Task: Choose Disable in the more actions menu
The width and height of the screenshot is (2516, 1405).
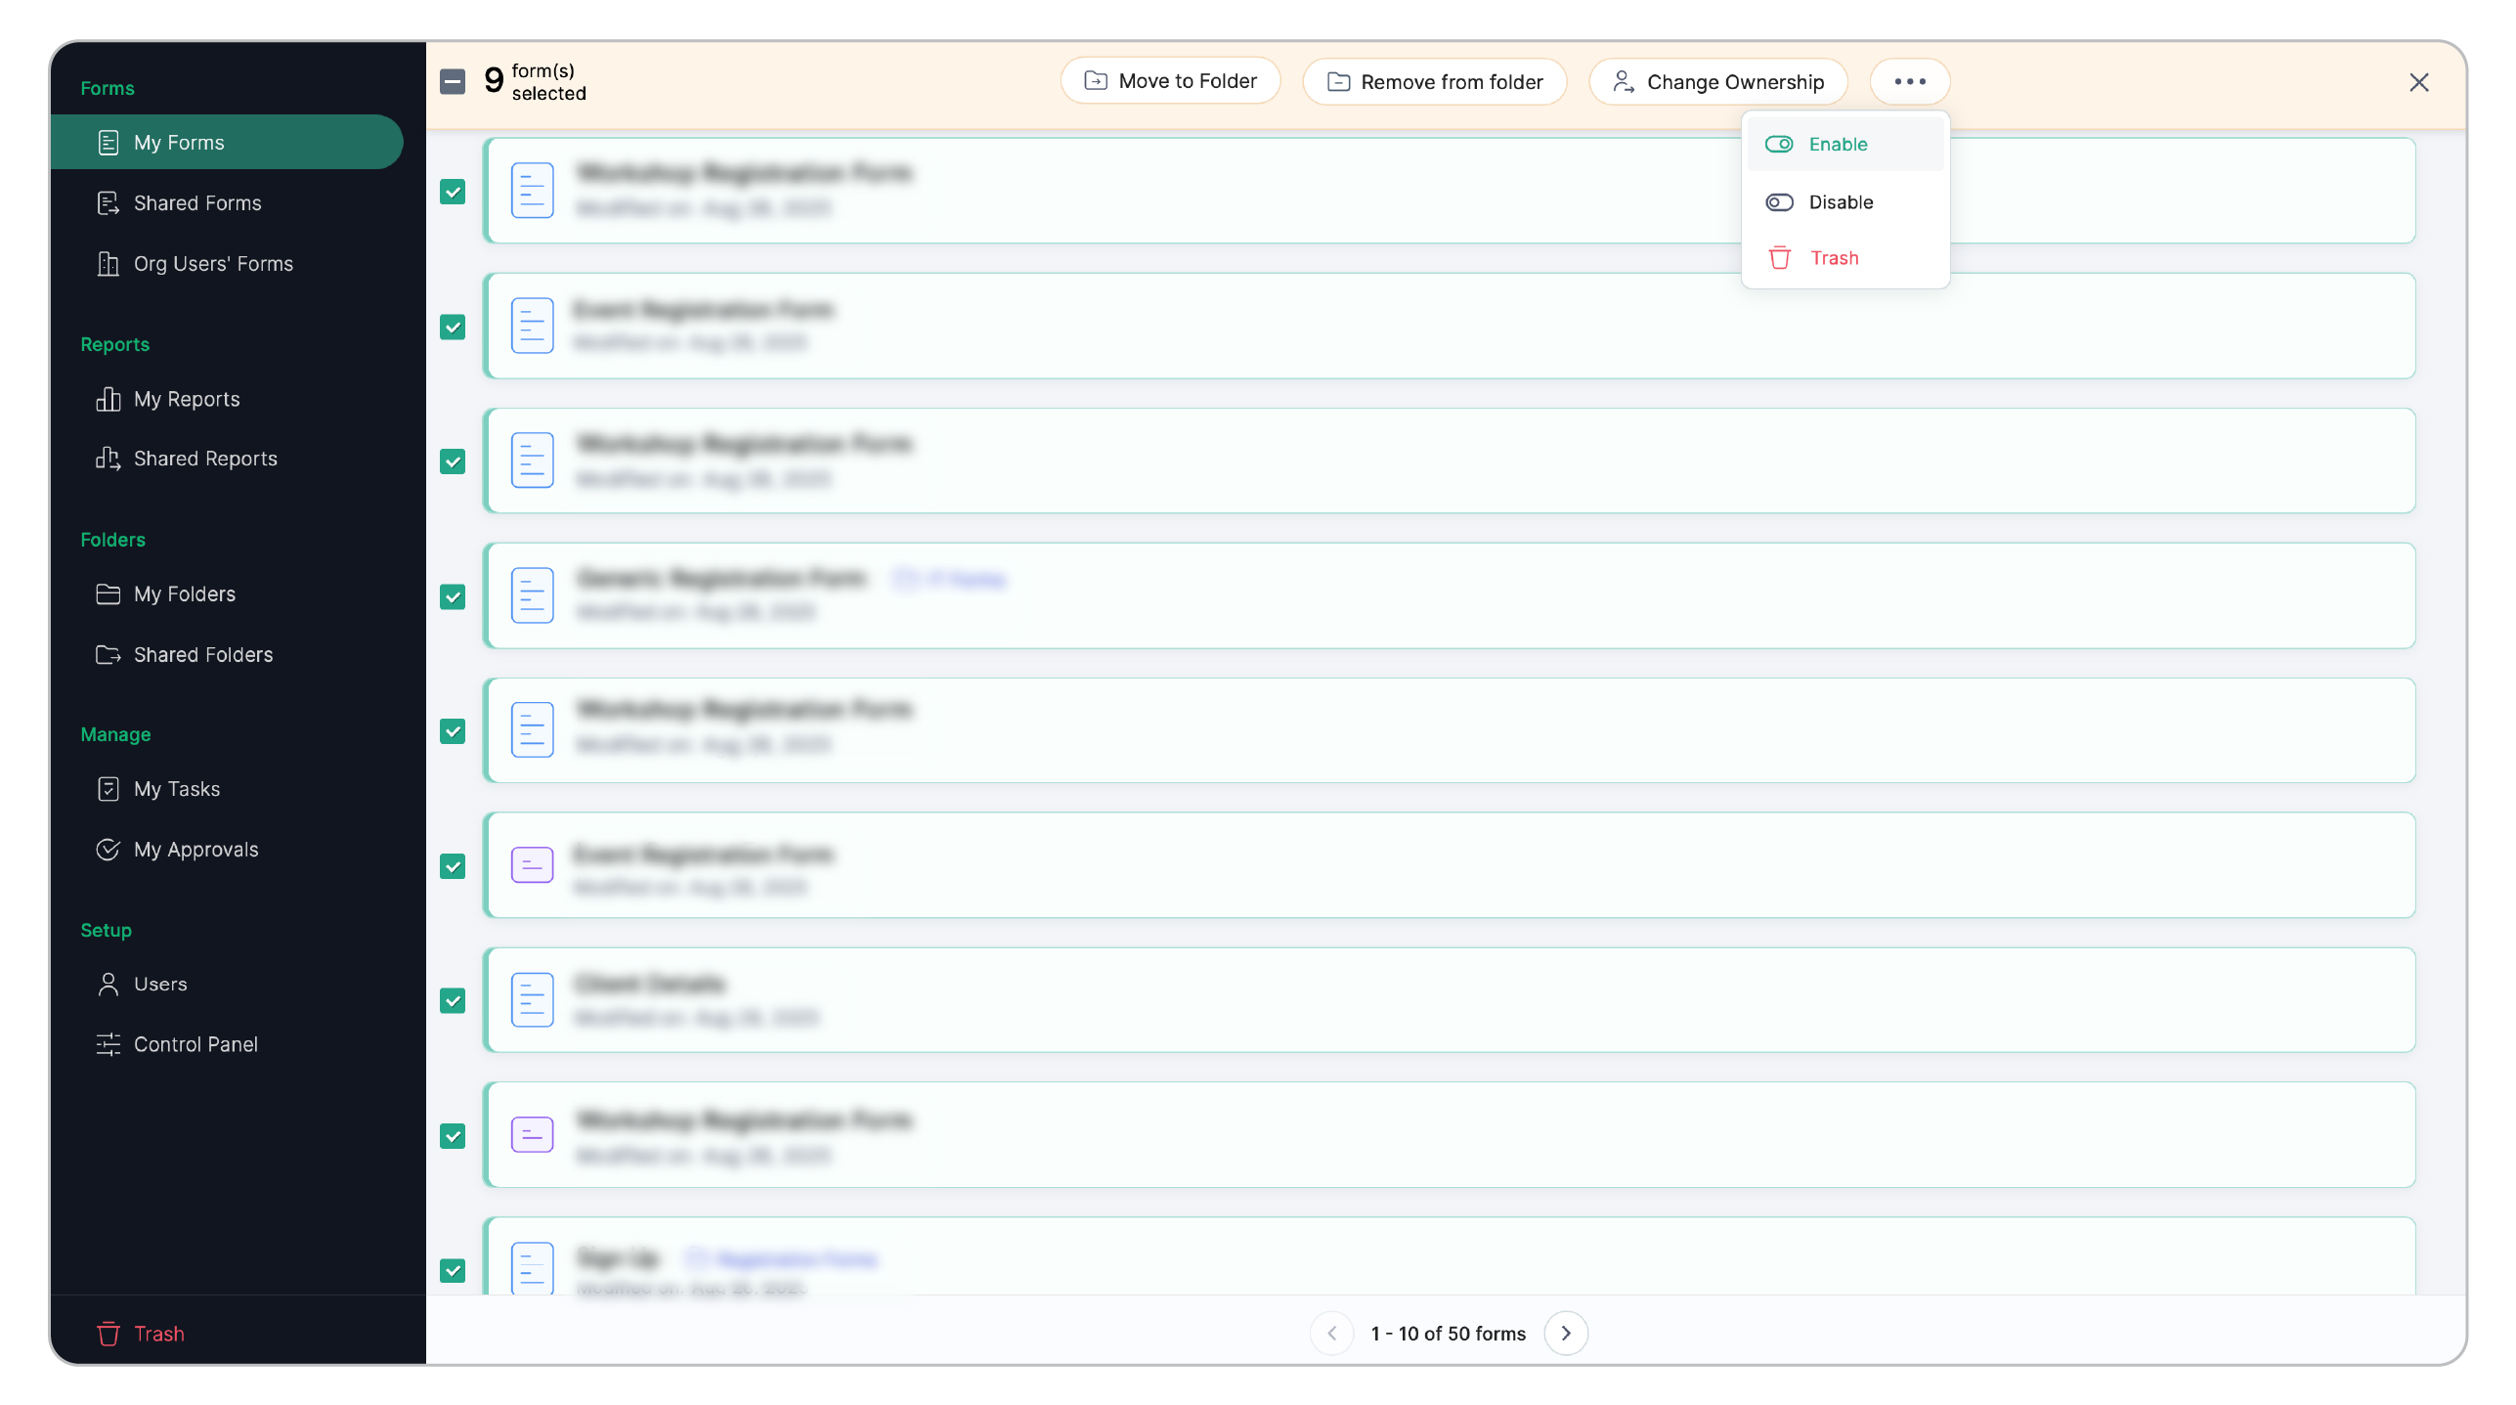Action: pos(1841,202)
